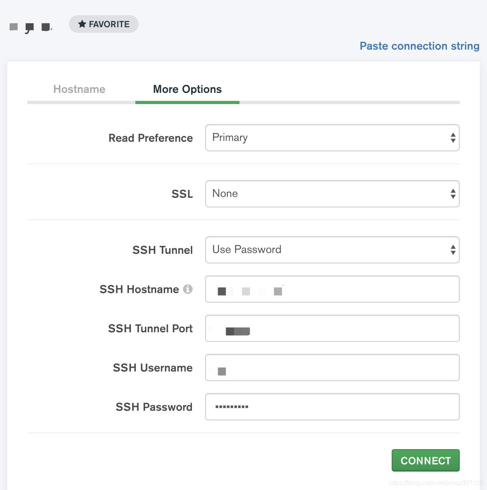Select the More Options tab

187,89
